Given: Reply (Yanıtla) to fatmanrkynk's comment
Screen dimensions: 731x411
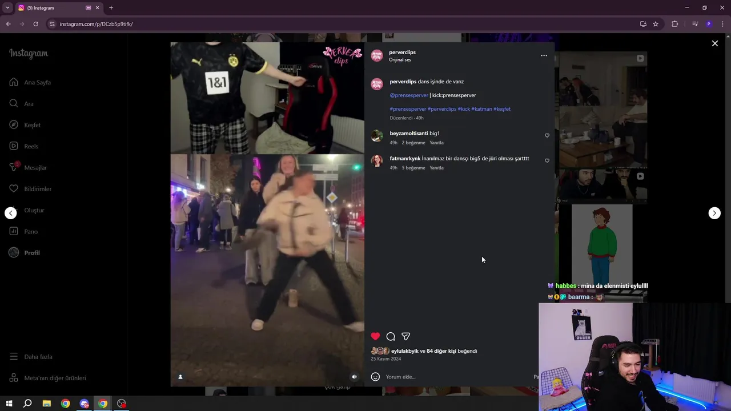Looking at the screenshot, I should pyautogui.click(x=436, y=168).
